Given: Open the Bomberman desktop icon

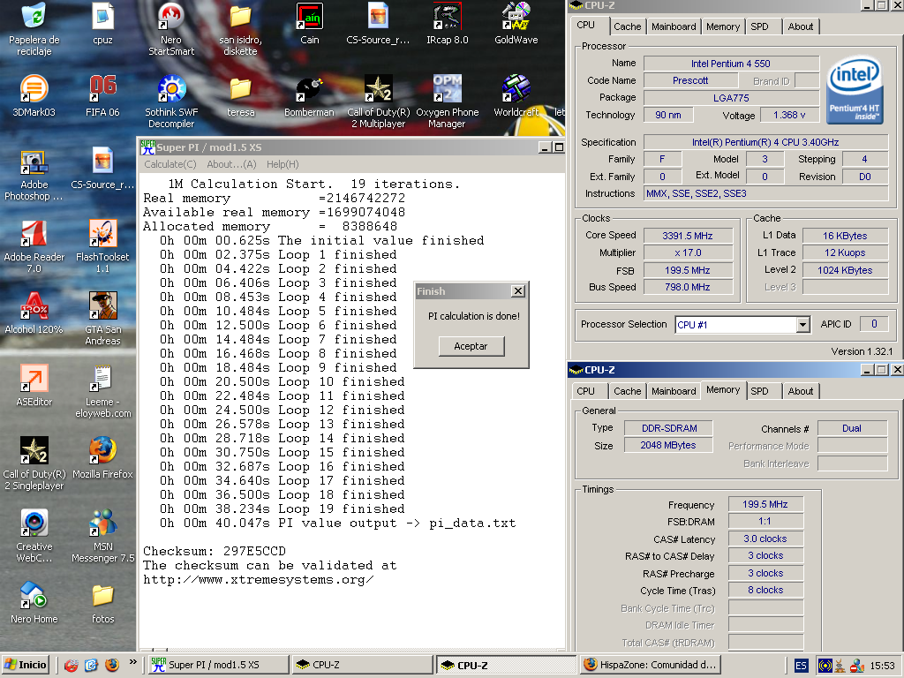Looking at the screenshot, I should (309, 90).
